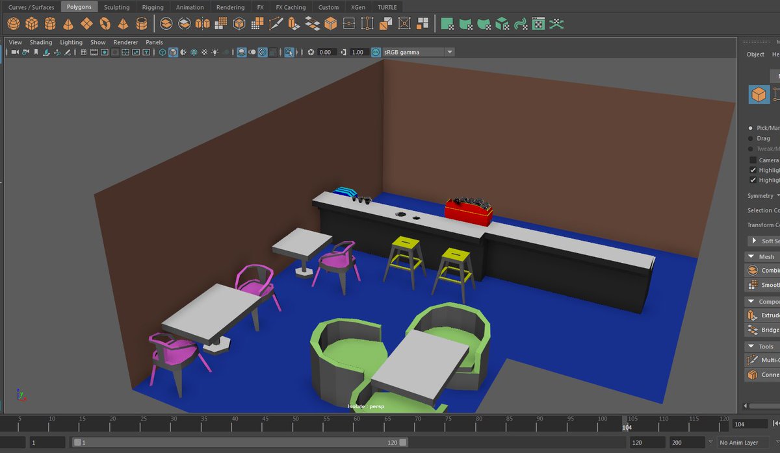Click the Combine meshes shelf icon
Viewport: 780px width, 453px height.
click(166, 24)
